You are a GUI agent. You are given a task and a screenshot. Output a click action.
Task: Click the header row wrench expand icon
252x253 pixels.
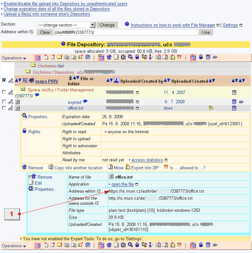pyautogui.click(x=11, y=80)
